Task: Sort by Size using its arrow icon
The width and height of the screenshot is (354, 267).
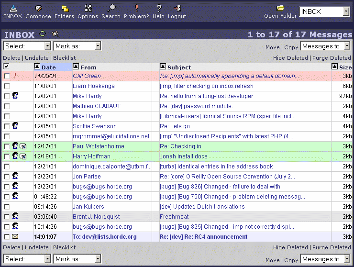Action: point(334,67)
